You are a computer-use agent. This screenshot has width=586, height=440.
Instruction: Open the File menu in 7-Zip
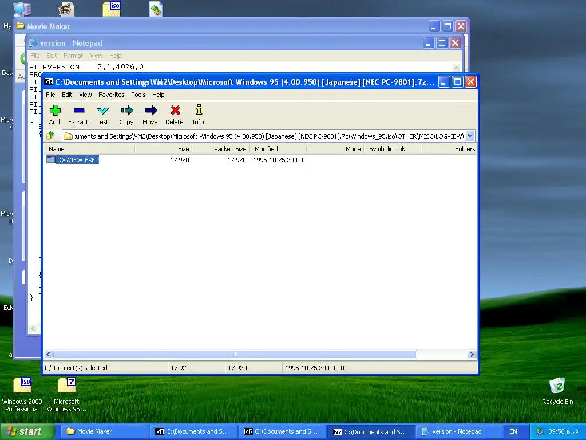click(x=50, y=95)
